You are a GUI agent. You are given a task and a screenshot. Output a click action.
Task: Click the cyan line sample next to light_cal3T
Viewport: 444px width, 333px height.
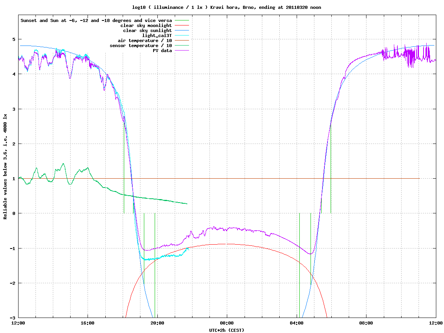point(182,35)
